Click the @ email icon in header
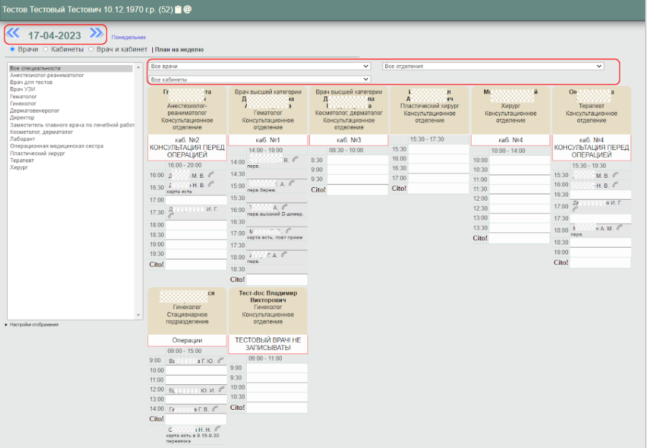The height and width of the screenshot is (448, 647). [187, 9]
